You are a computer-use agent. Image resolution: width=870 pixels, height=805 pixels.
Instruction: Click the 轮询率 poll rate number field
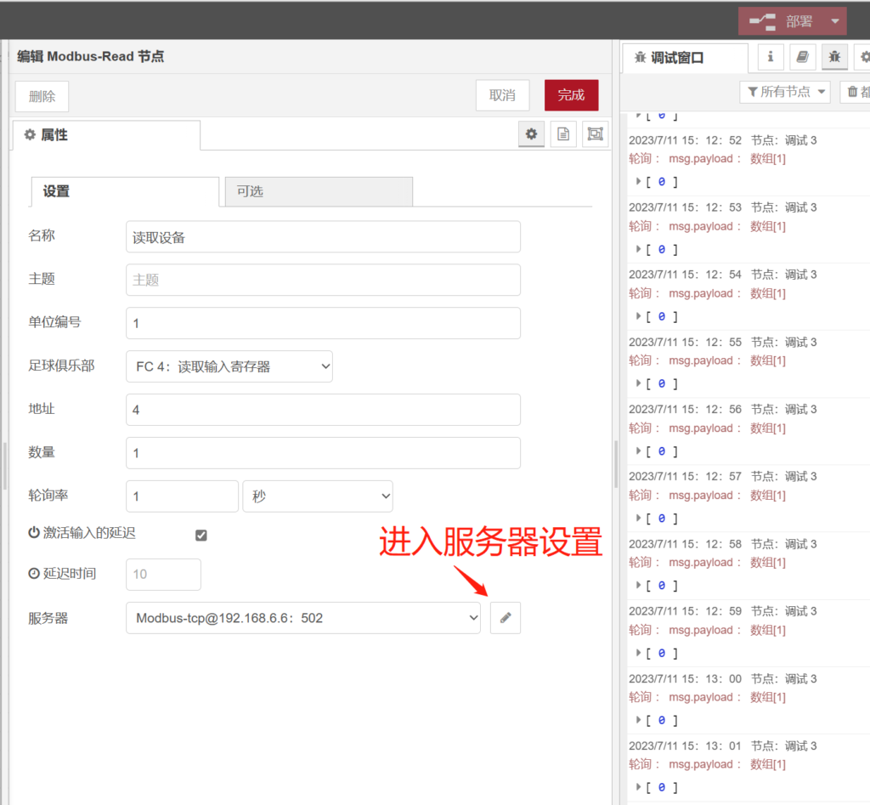(182, 496)
